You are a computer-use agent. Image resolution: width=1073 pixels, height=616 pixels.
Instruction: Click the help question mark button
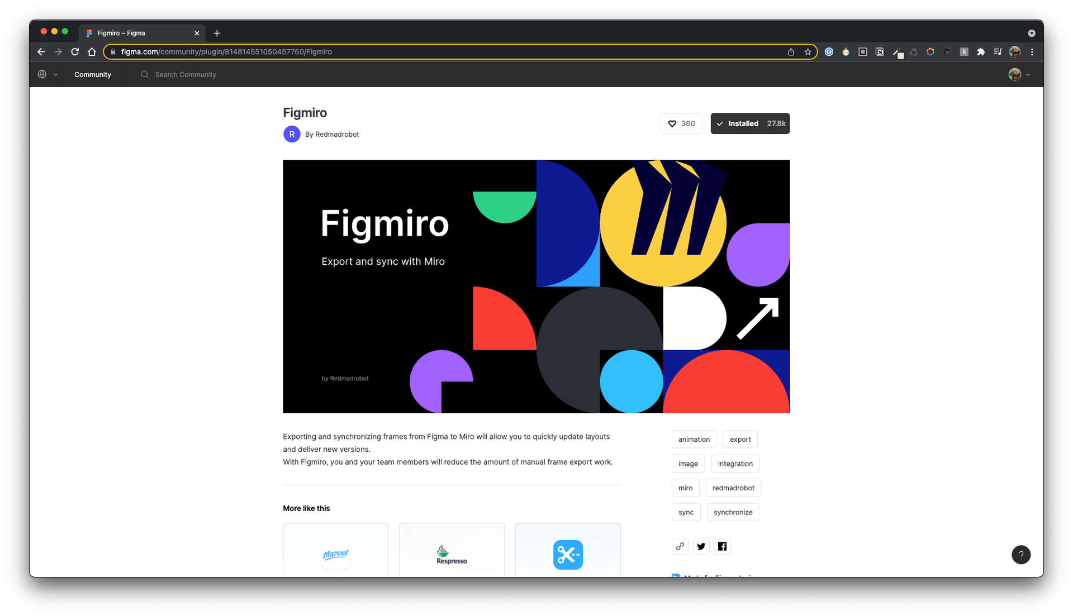(1022, 555)
